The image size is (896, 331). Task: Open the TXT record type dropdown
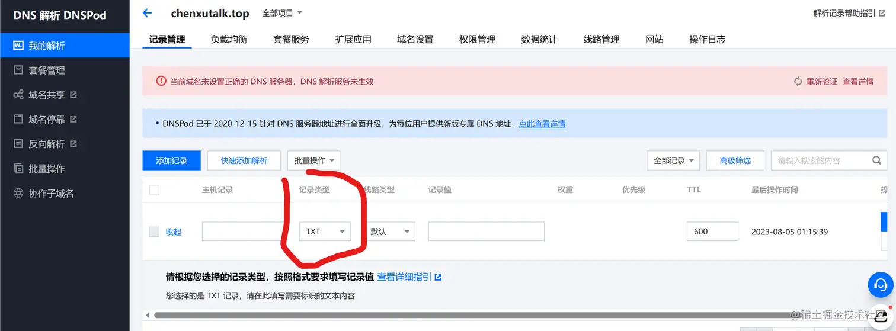coord(325,232)
